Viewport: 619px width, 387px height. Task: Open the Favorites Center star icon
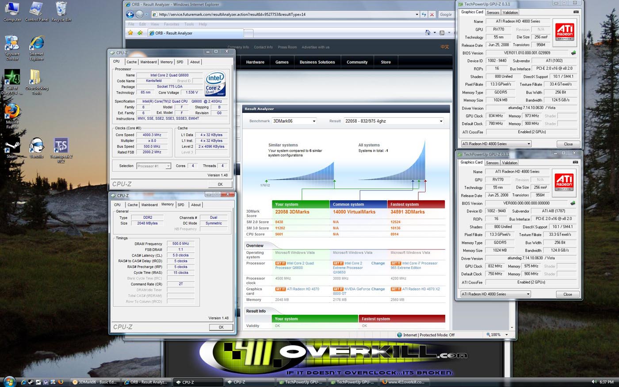[130, 33]
